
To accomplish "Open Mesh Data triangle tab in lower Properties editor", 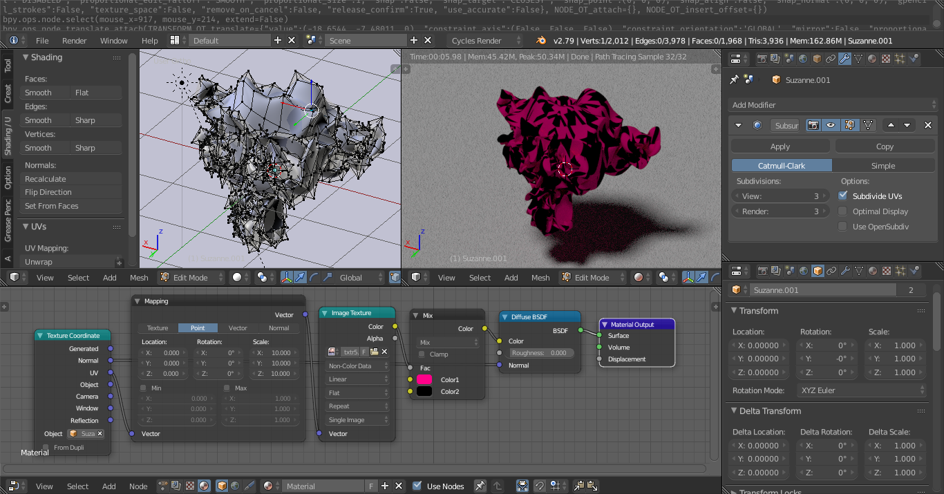I will 859,271.
